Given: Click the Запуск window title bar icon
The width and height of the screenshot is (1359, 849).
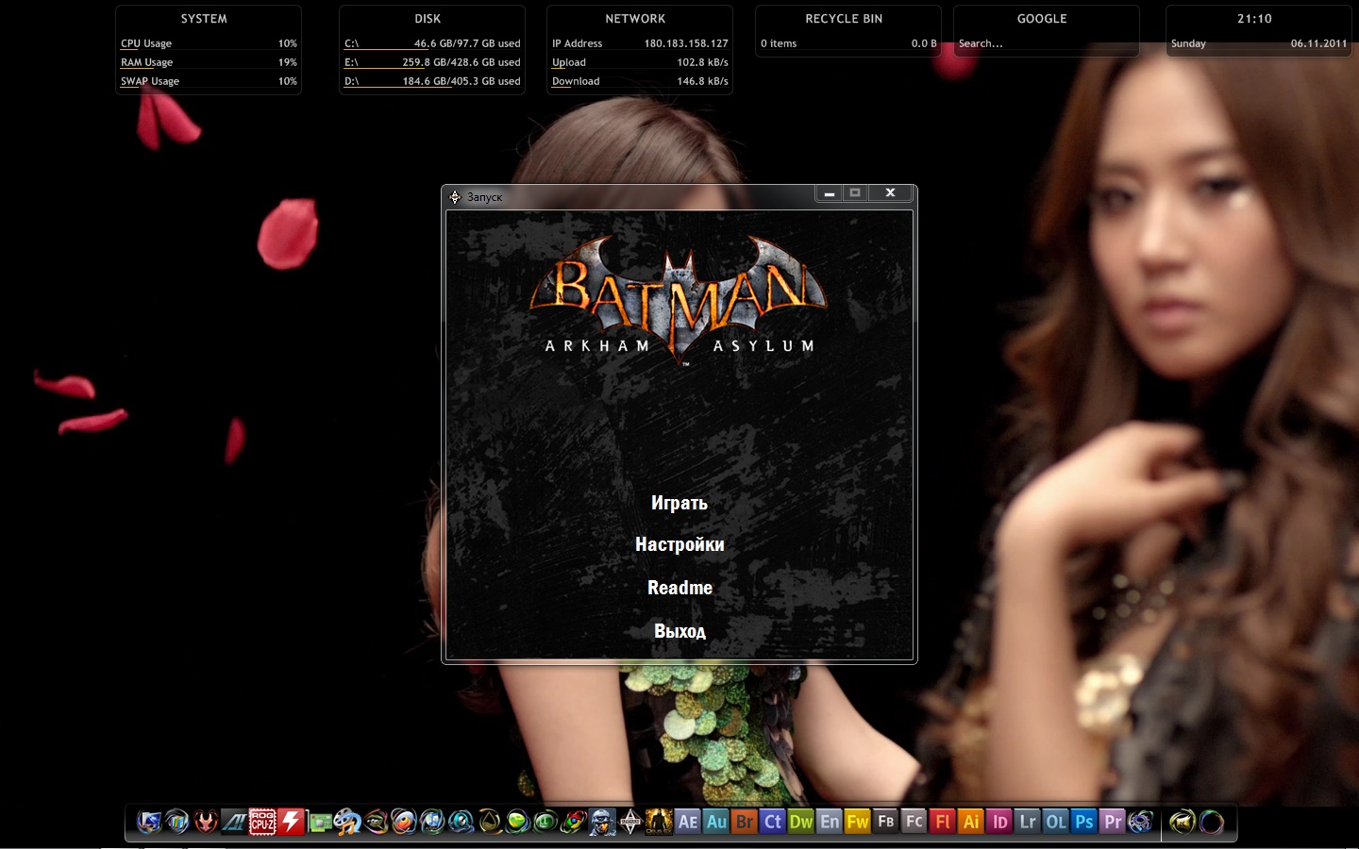Looking at the screenshot, I should 455,197.
